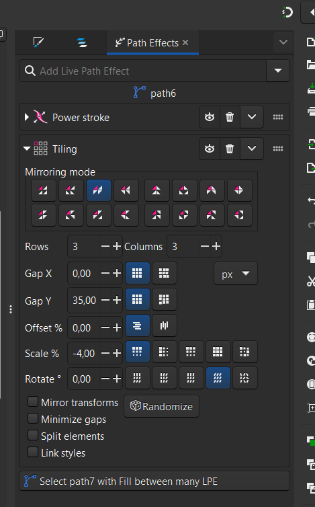Expand the Power stroke effect triangle

(x=26, y=117)
